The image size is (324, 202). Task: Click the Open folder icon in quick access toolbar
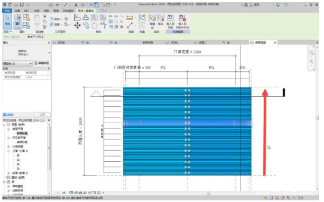pyautogui.click(x=16, y=5)
